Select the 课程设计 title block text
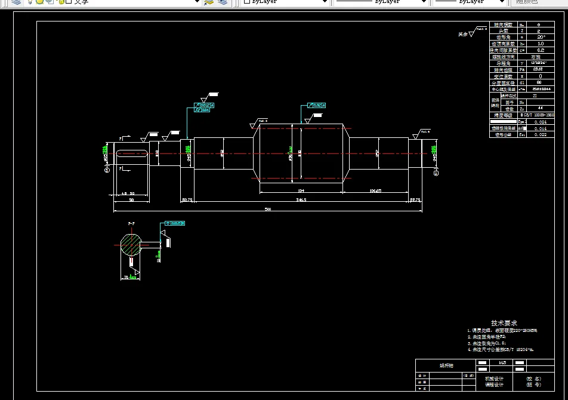 click(x=494, y=385)
